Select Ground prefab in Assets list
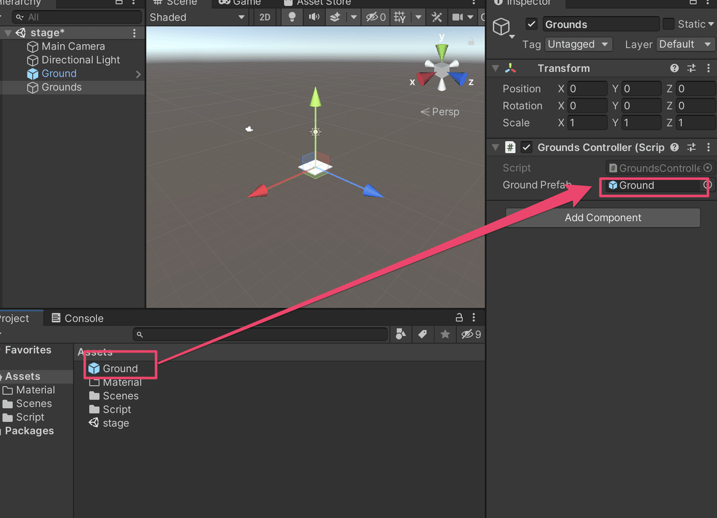 (113, 369)
